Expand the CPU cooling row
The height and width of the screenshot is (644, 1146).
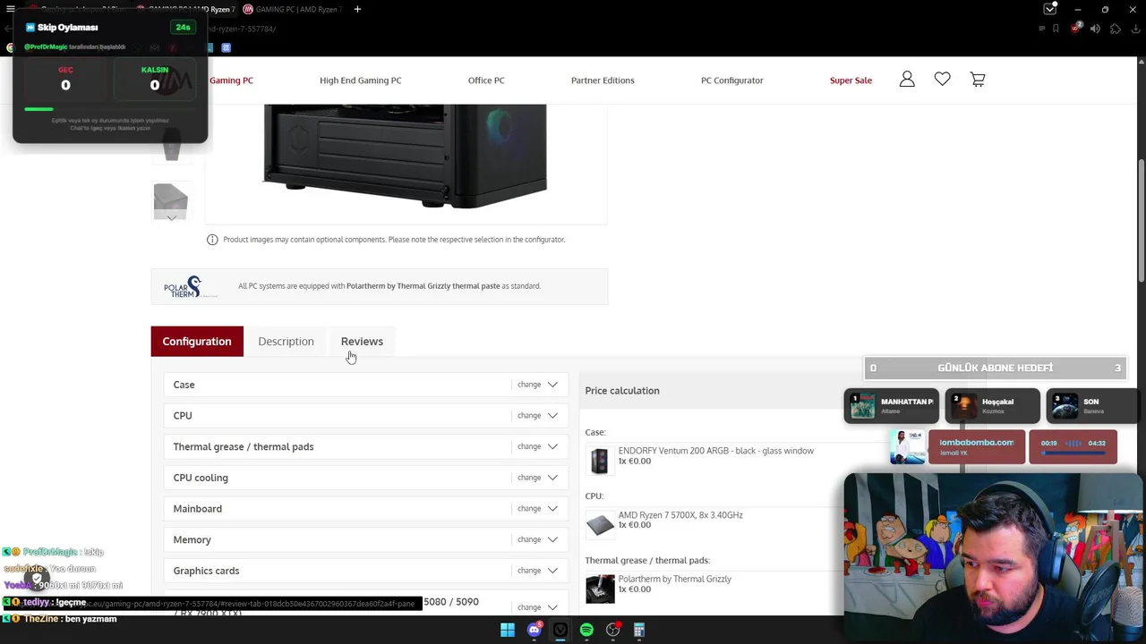pos(365,478)
